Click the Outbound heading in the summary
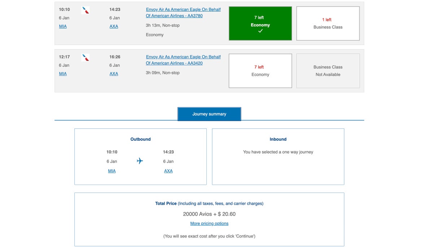Image resolution: width=433 pixels, height=247 pixels. (140, 139)
